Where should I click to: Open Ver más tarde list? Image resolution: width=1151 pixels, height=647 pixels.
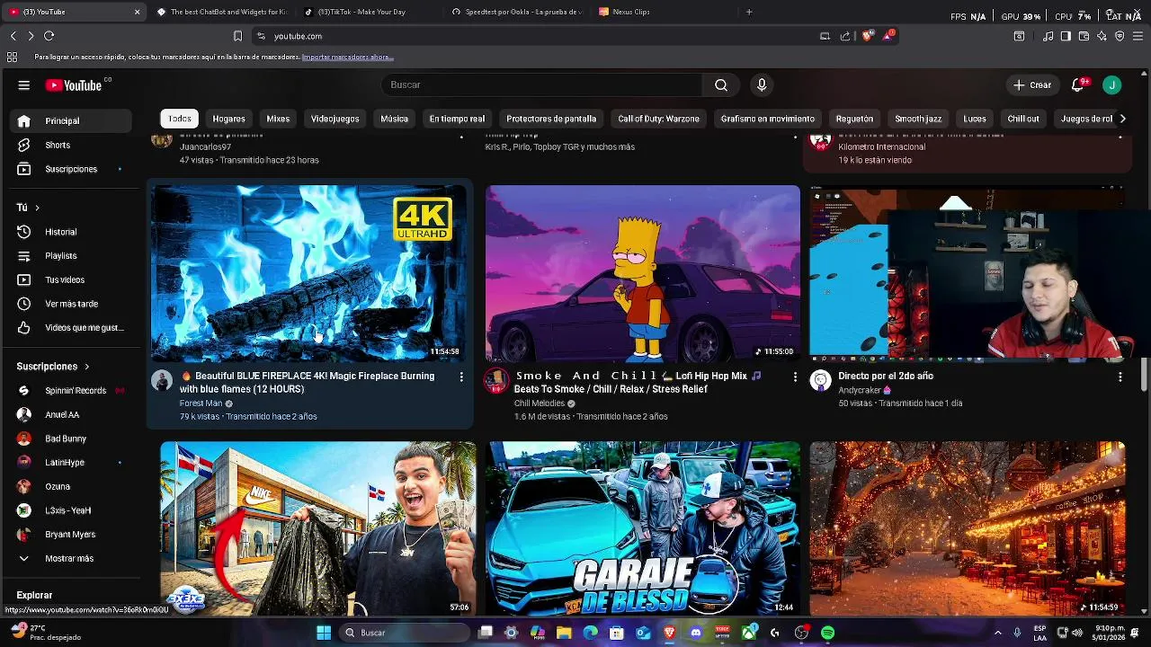72,304
